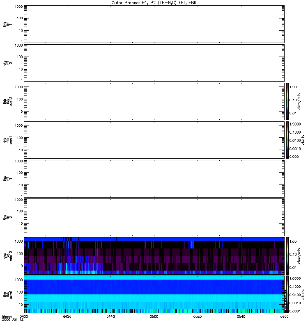Click the thc fbk scm1 spectrogram

[154, 294]
